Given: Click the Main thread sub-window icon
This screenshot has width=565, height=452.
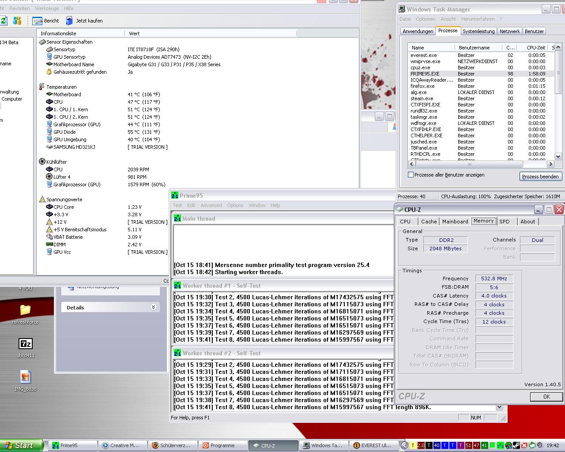Looking at the screenshot, I should coord(177,218).
